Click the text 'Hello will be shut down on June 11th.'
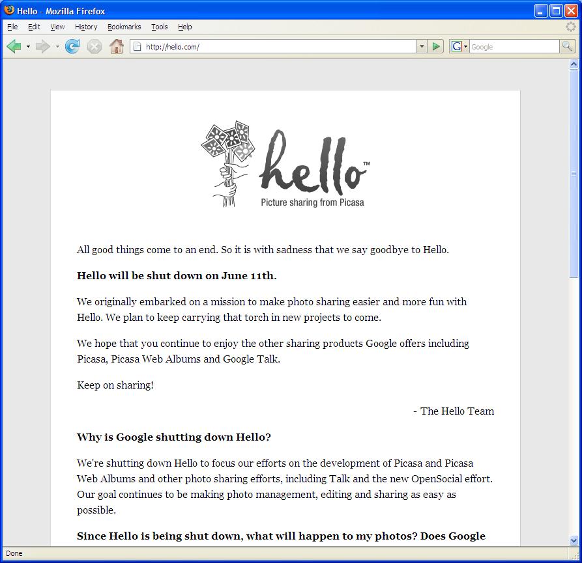Image resolution: width=582 pixels, height=563 pixels. [177, 276]
